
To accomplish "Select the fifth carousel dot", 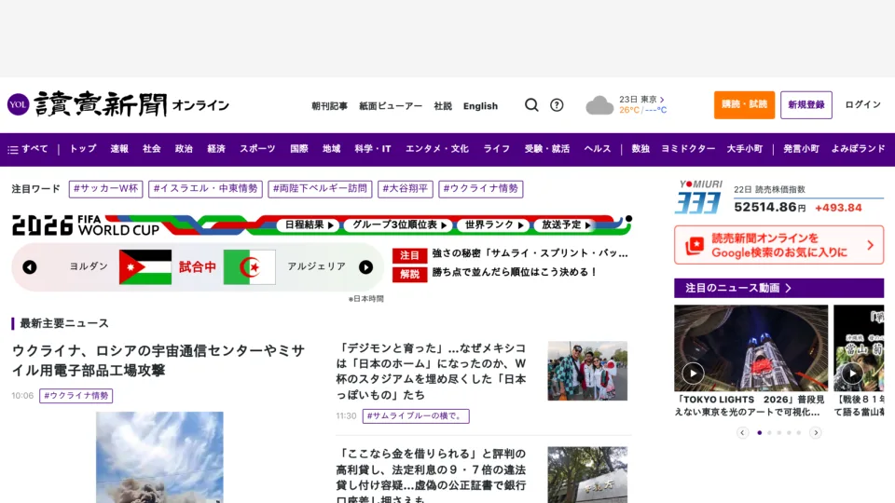I will tap(799, 433).
